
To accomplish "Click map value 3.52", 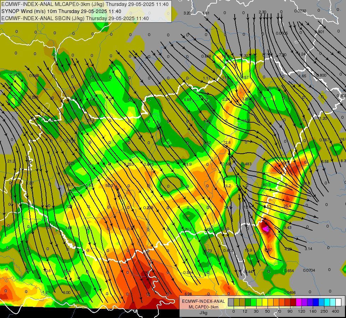I will click(207, 143).
